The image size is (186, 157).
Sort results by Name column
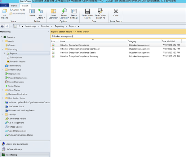pos(93,41)
